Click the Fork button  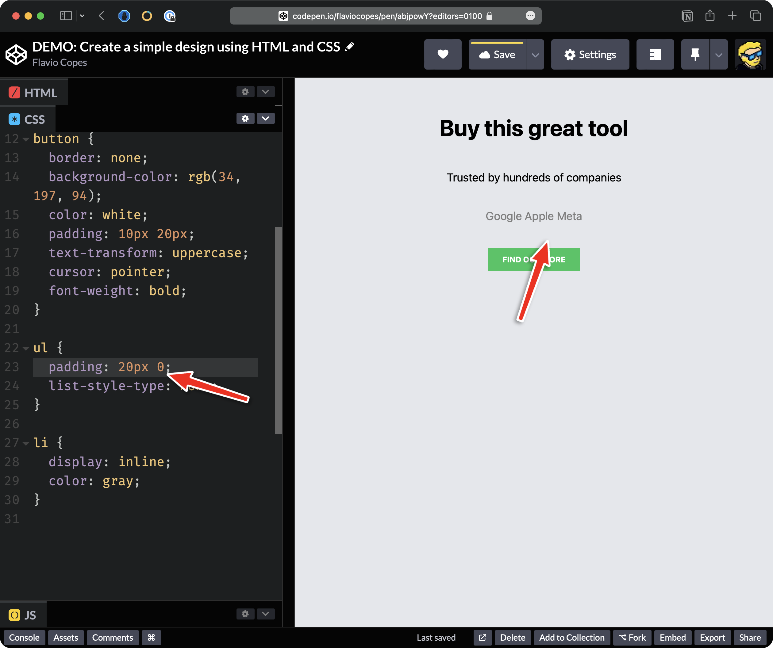632,637
